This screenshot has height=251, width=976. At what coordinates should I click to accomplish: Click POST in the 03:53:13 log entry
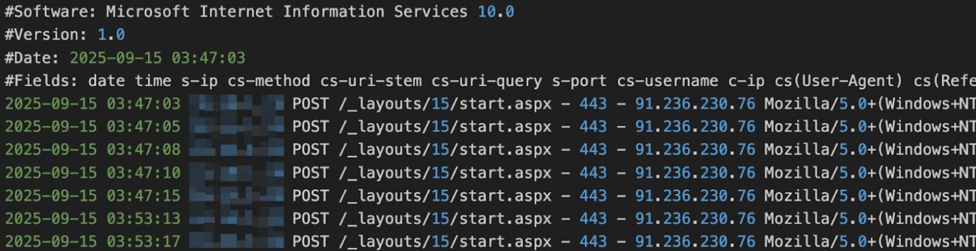click(x=310, y=219)
